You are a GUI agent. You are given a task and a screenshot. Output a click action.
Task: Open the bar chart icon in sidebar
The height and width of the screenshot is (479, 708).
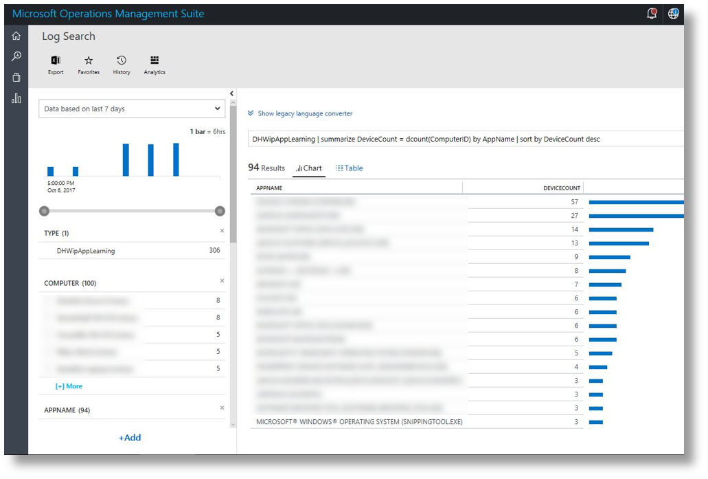pyautogui.click(x=16, y=99)
